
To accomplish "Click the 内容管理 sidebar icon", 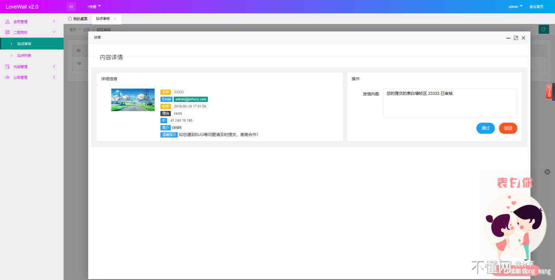I will [7, 67].
